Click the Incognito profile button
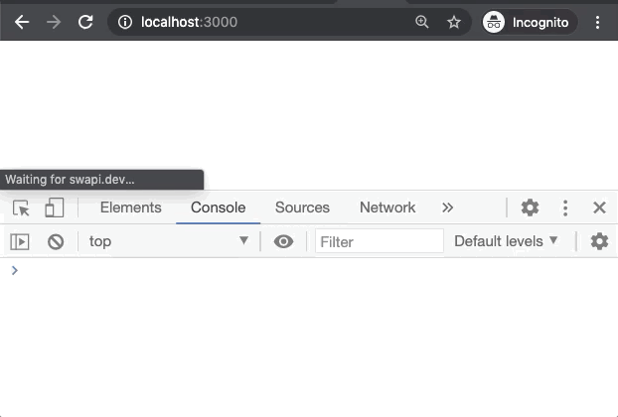 pyautogui.click(x=528, y=21)
